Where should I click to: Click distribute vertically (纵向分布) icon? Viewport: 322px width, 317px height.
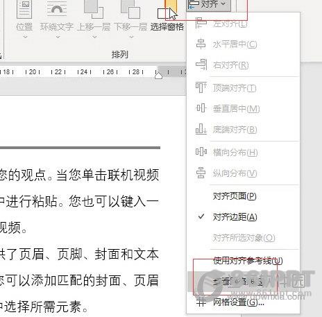point(201,173)
